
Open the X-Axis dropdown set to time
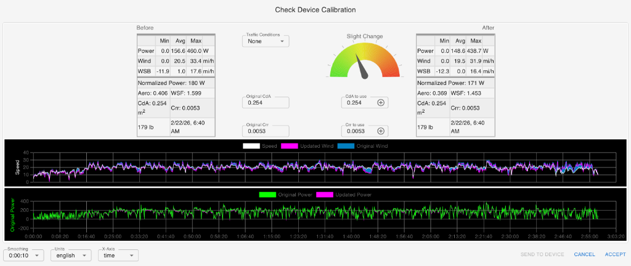(x=118, y=255)
